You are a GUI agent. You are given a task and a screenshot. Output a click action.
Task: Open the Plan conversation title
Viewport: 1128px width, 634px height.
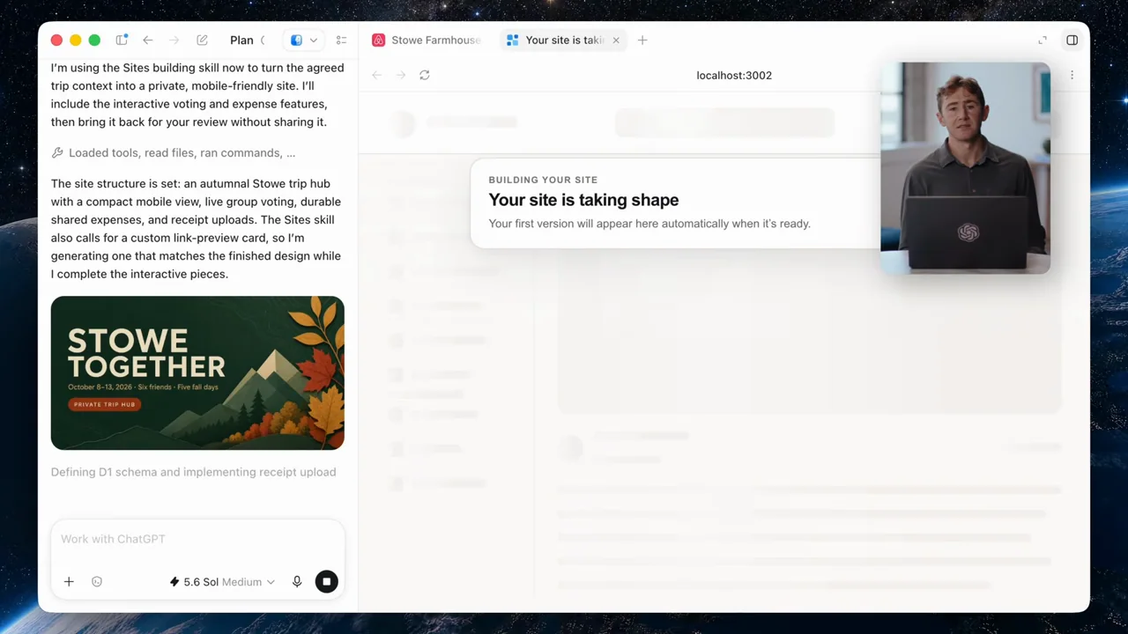[x=241, y=40]
